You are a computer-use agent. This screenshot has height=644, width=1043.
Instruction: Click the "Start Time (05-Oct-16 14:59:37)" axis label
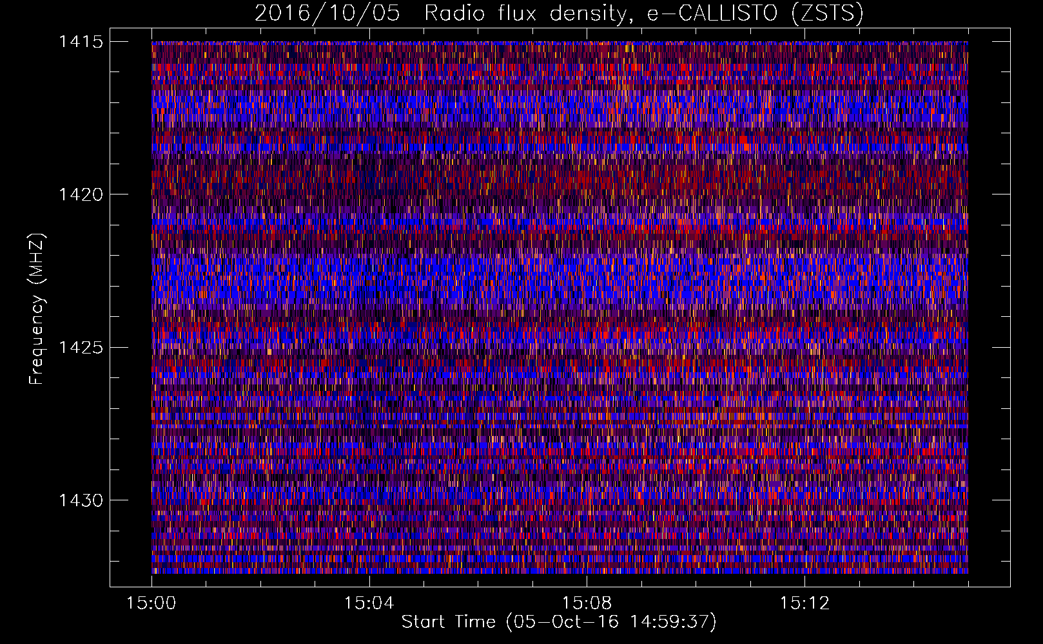(559, 622)
